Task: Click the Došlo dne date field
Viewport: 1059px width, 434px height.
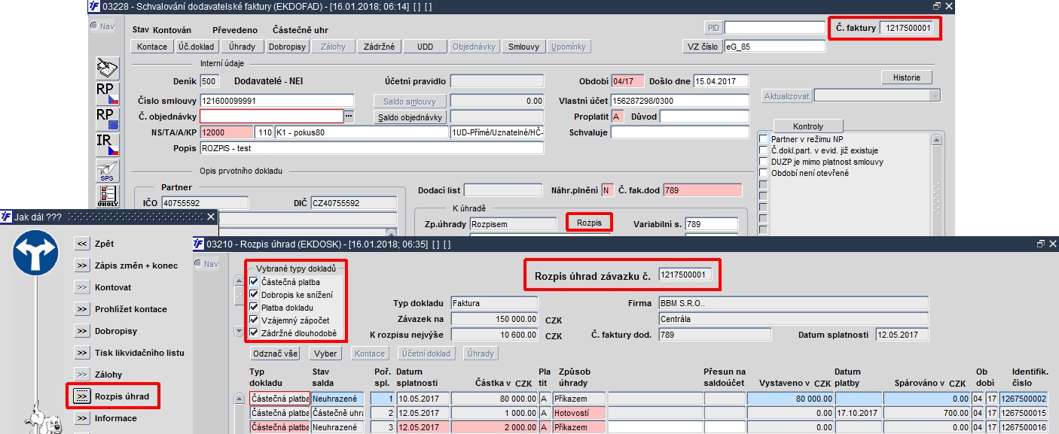Action: coord(721,81)
